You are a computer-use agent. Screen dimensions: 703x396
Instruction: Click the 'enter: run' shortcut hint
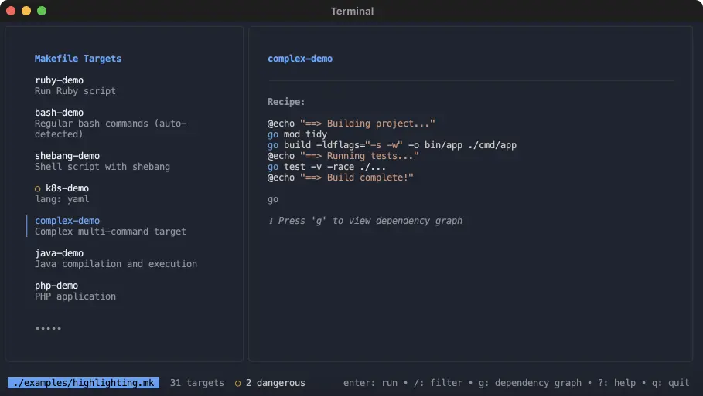(x=370, y=383)
